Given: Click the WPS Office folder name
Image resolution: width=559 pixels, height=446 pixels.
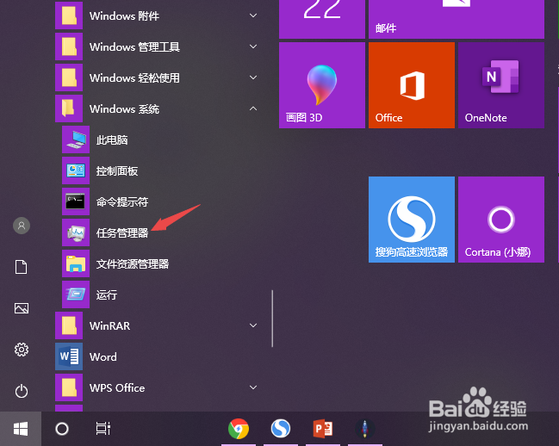Looking at the screenshot, I should coord(117,388).
